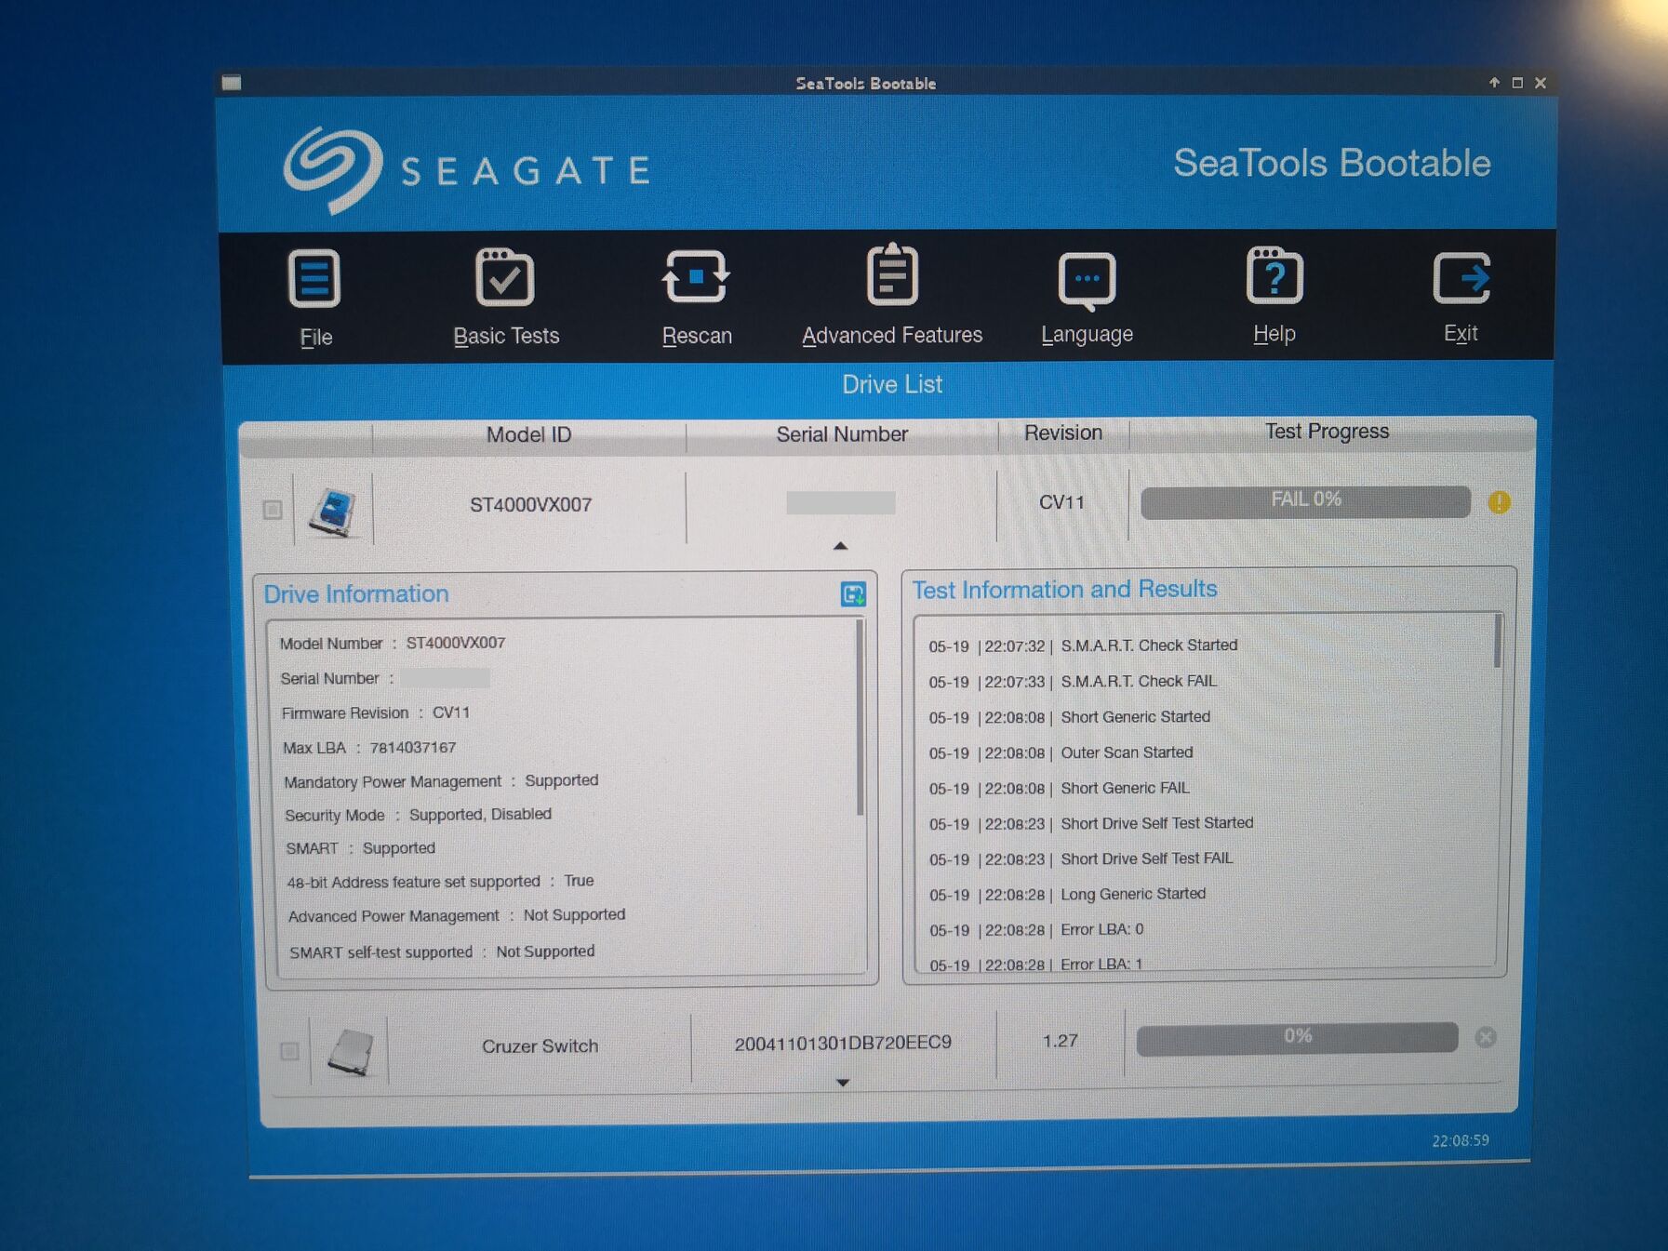
Task: Click the 22:08:59 clock in status area
Action: click(x=1461, y=1141)
